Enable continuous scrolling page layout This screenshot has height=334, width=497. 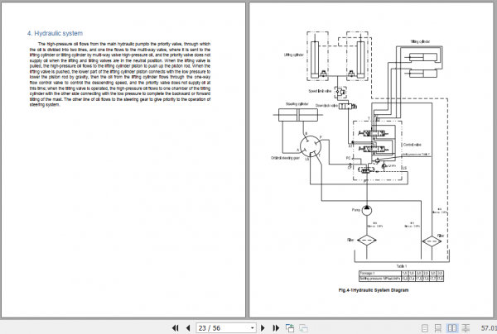[x=438, y=328]
